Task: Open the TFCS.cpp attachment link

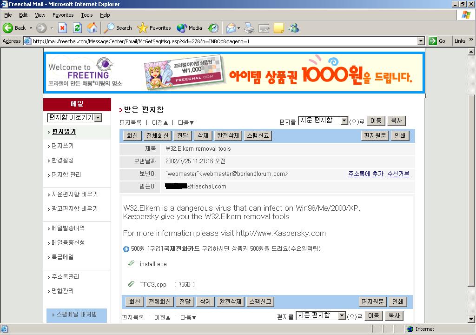Action: coord(153,284)
